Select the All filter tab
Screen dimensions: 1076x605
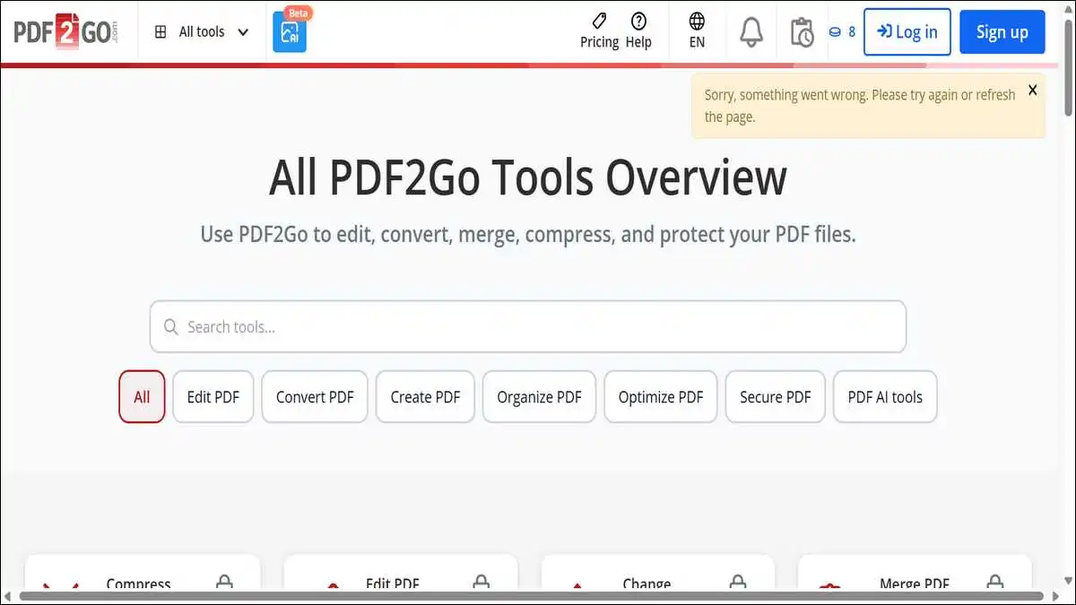[x=142, y=397]
